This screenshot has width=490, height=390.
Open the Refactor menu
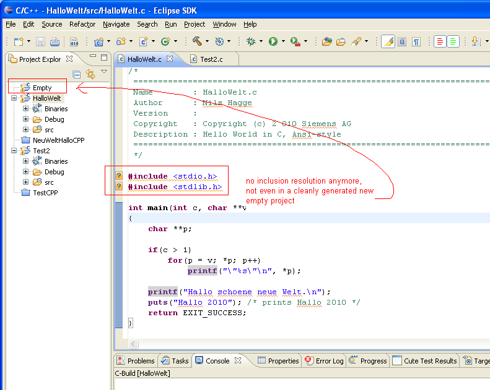(x=82, y=24)
